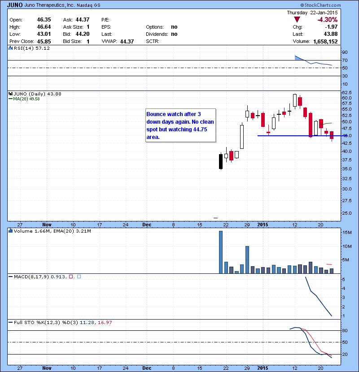Click the Nasdaq GS exchange label
359x372 pixels.
pyautogui.click(x=88, y=5)
